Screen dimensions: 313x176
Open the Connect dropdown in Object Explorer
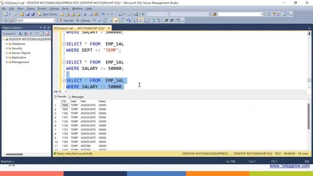[9, 34]
